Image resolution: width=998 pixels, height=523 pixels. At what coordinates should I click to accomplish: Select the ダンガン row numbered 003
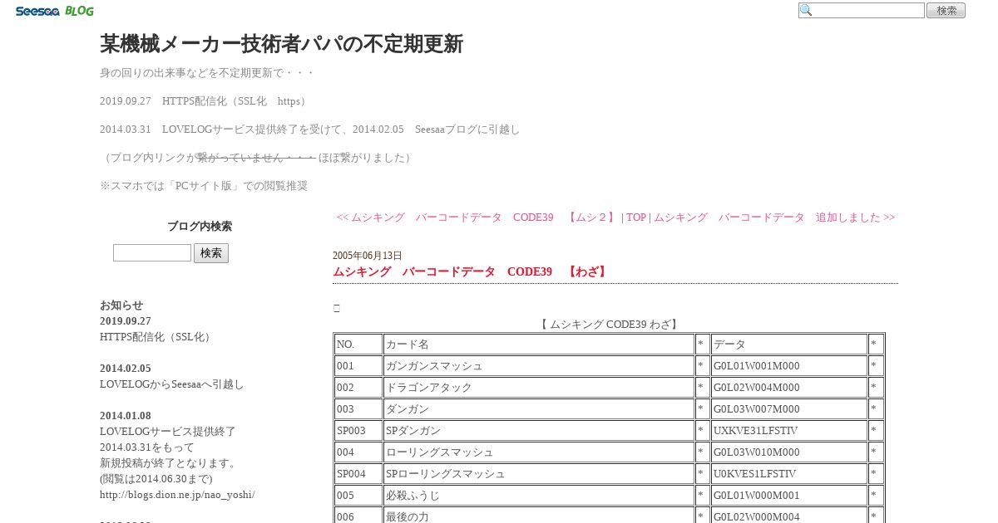pos(609,409)
